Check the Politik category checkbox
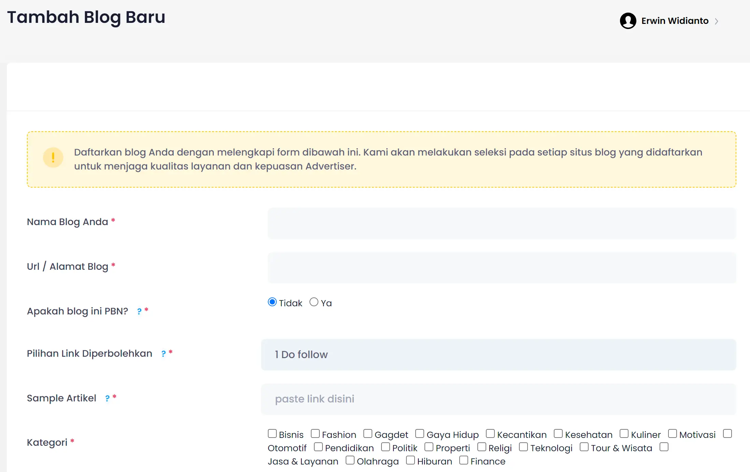This screenshot has height=472, width=750. click(x=386, y=447)
